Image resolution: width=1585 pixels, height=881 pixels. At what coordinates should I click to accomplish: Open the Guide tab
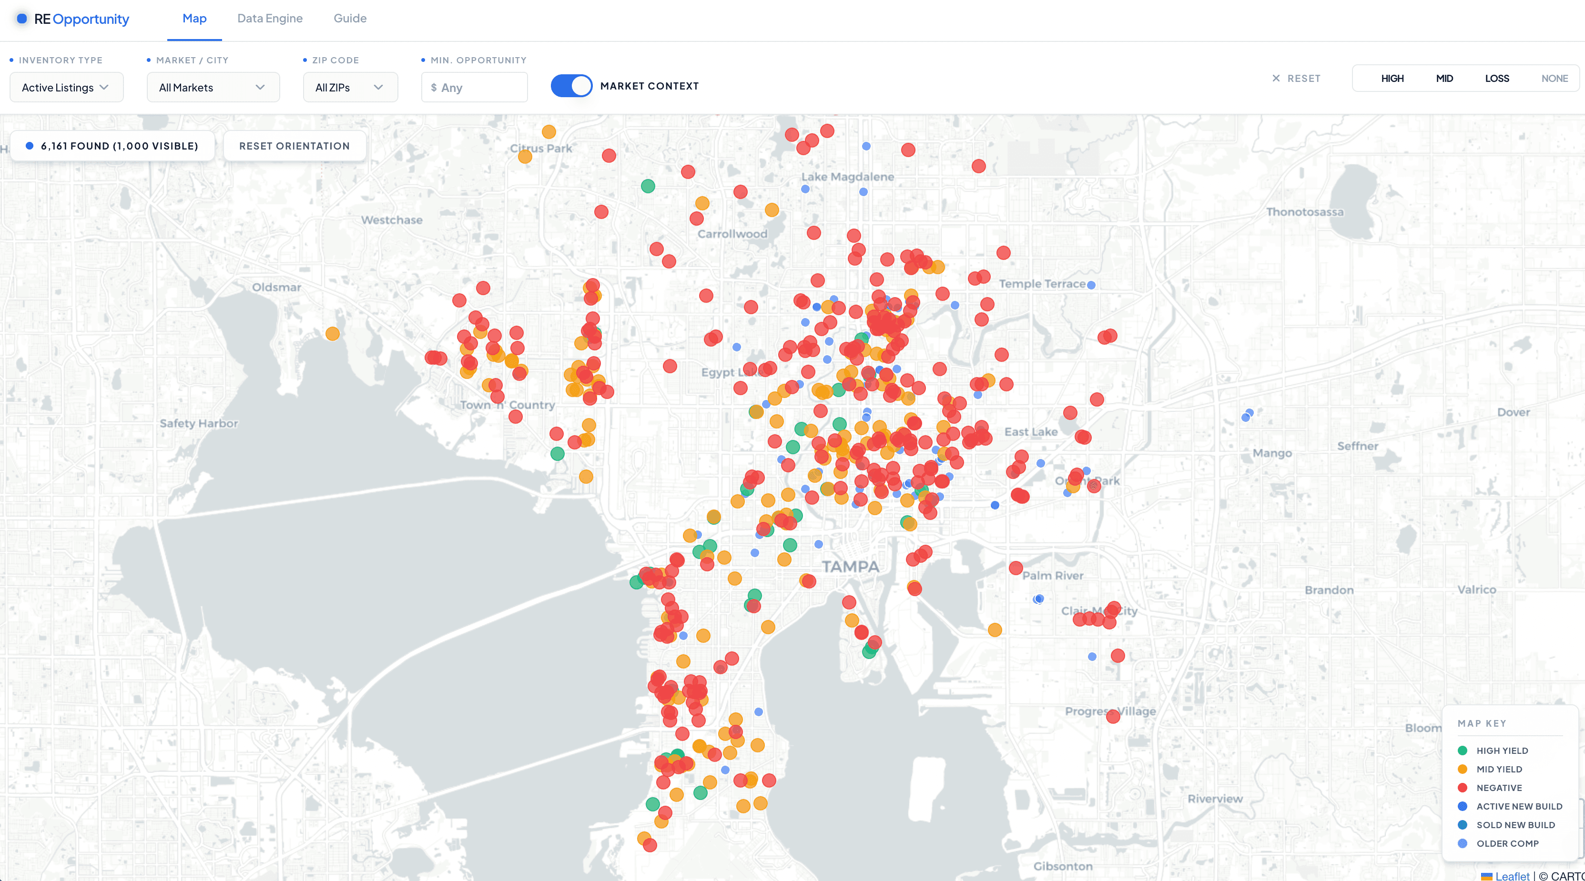349,19
